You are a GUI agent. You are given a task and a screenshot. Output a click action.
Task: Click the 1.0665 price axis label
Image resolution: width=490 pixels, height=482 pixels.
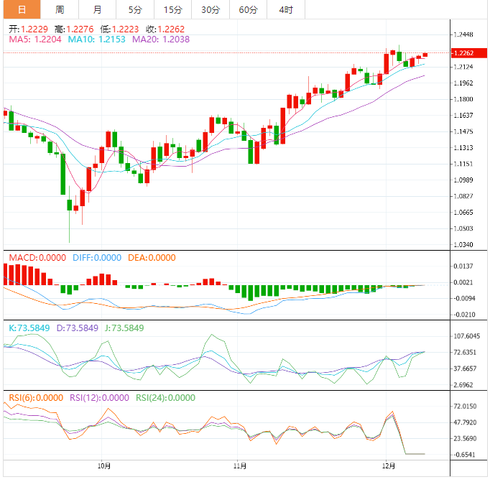pyautogui.click(x=463, y=213)
